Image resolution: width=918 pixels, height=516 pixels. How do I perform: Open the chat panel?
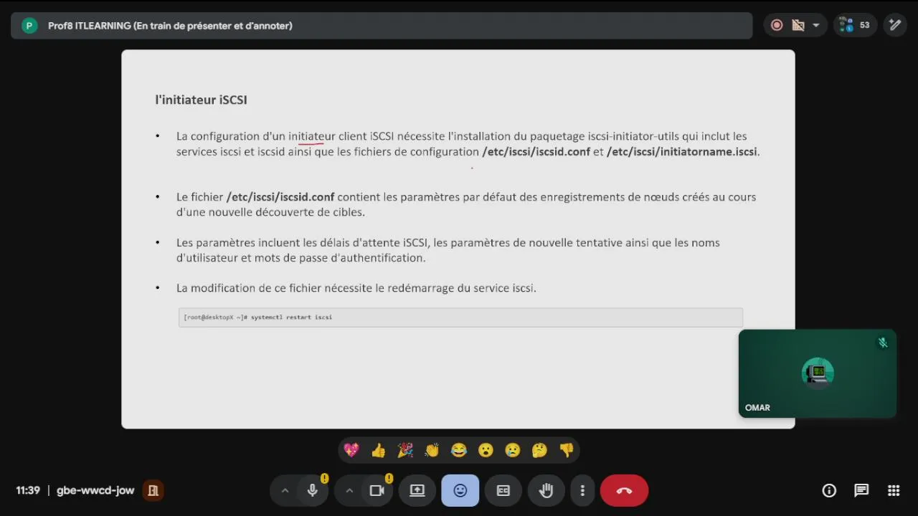click(861, 491)
